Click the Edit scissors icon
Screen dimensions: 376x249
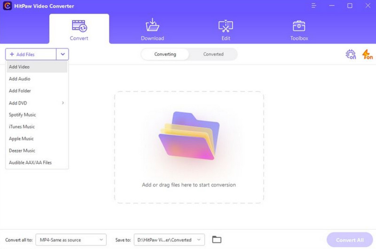[226, 26]
